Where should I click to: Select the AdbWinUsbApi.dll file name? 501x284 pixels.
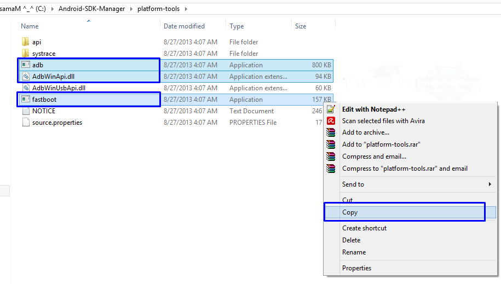coord(59,88)
